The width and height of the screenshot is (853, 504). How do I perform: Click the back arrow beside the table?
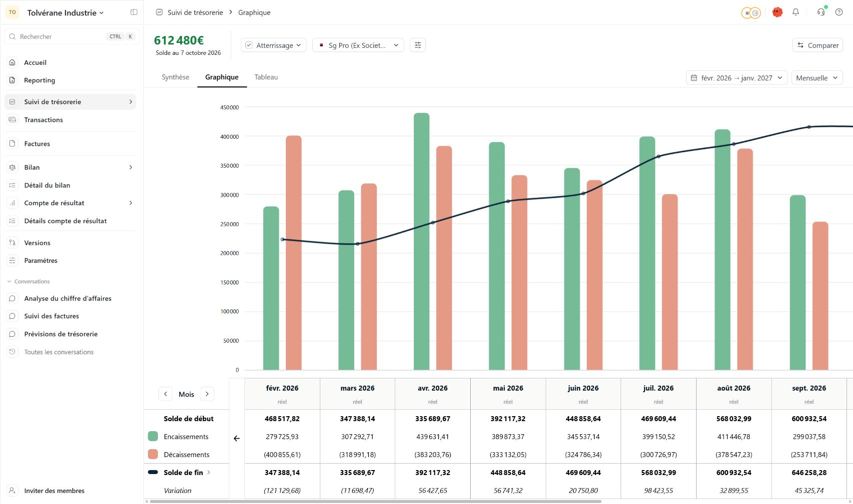click(237, 439)
